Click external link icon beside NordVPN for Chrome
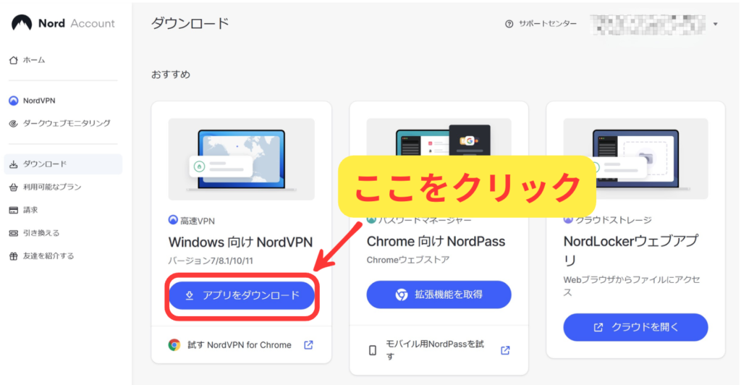 tap(308, 345)
